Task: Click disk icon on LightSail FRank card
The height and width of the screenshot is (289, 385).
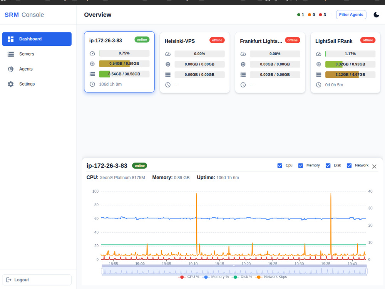Action: (x=318, y=74)
